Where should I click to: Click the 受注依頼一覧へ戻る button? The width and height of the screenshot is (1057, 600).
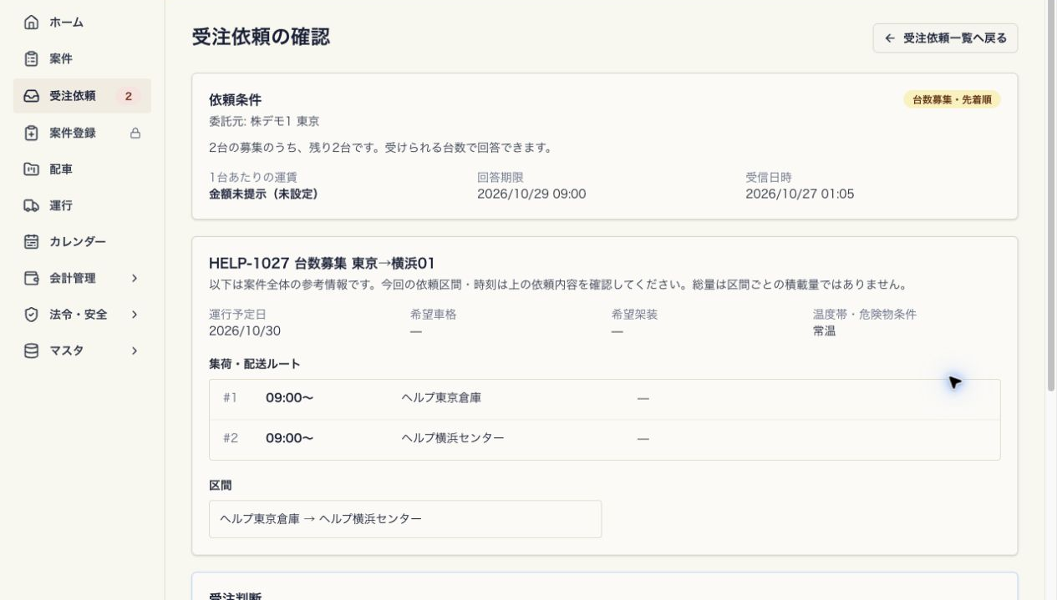pos(945,38)
